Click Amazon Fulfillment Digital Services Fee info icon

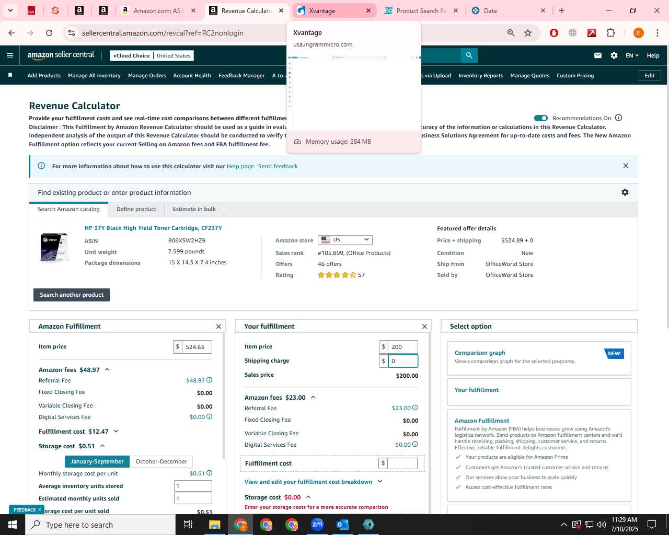210,416
